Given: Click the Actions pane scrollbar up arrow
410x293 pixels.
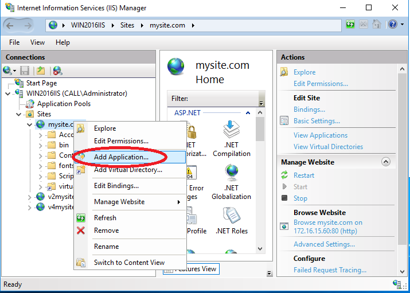Looking at the screenshot, I should [402, 69].
